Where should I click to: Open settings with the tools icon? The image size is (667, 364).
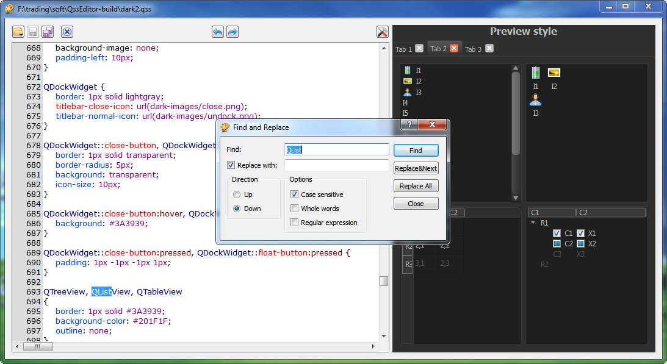pyautogui.click(x=383, y=32)
